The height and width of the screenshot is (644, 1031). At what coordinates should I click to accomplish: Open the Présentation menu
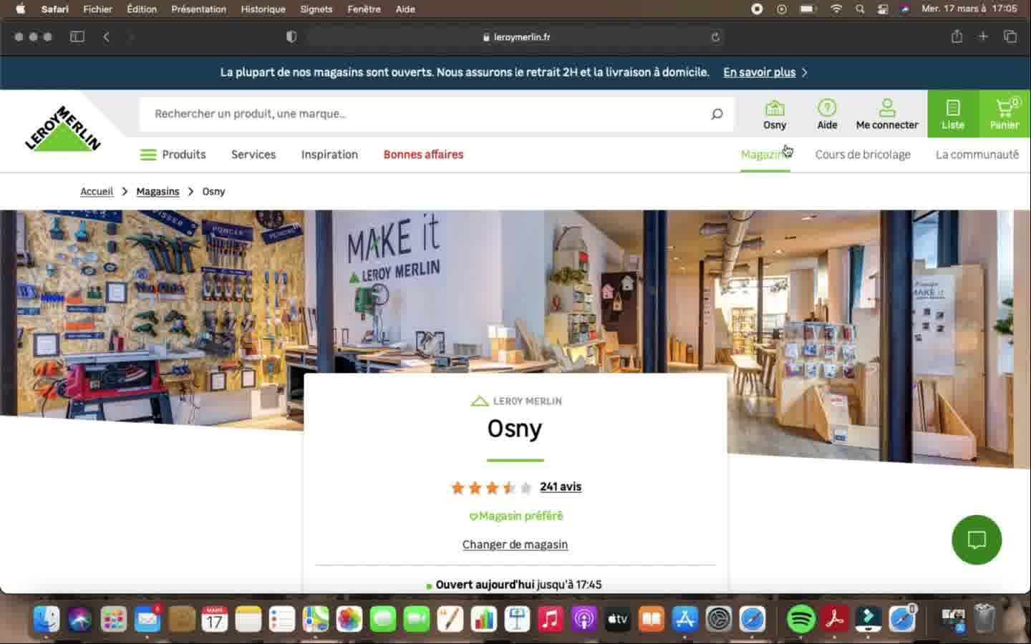click(x=198, y=9)
